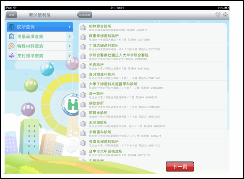244x179 pixels.
Task: Click the 用藥品項查詢 clipboard icon
Action: pyautogui.click(x=12, y=36)
